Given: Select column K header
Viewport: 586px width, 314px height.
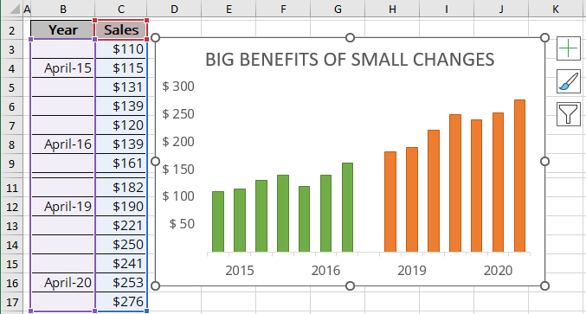Looking at the screenshot, I should coord(556,9).
